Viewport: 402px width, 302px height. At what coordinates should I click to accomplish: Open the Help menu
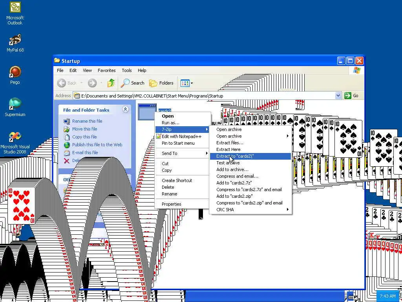coord(142,70)
